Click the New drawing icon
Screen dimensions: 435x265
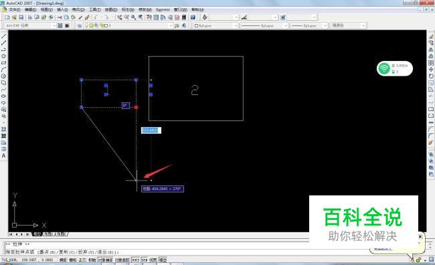[7, 17]
